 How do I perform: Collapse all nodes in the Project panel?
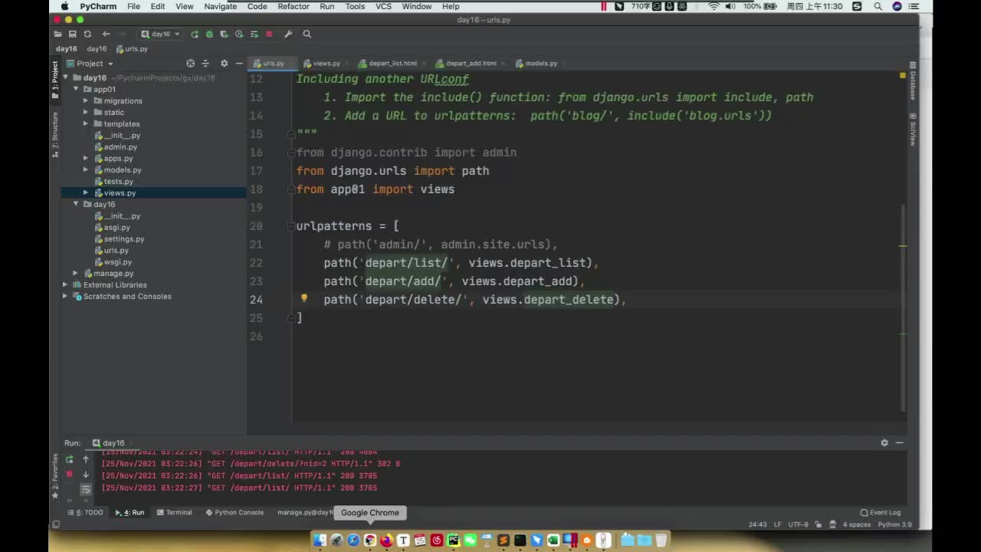point(205,63)
